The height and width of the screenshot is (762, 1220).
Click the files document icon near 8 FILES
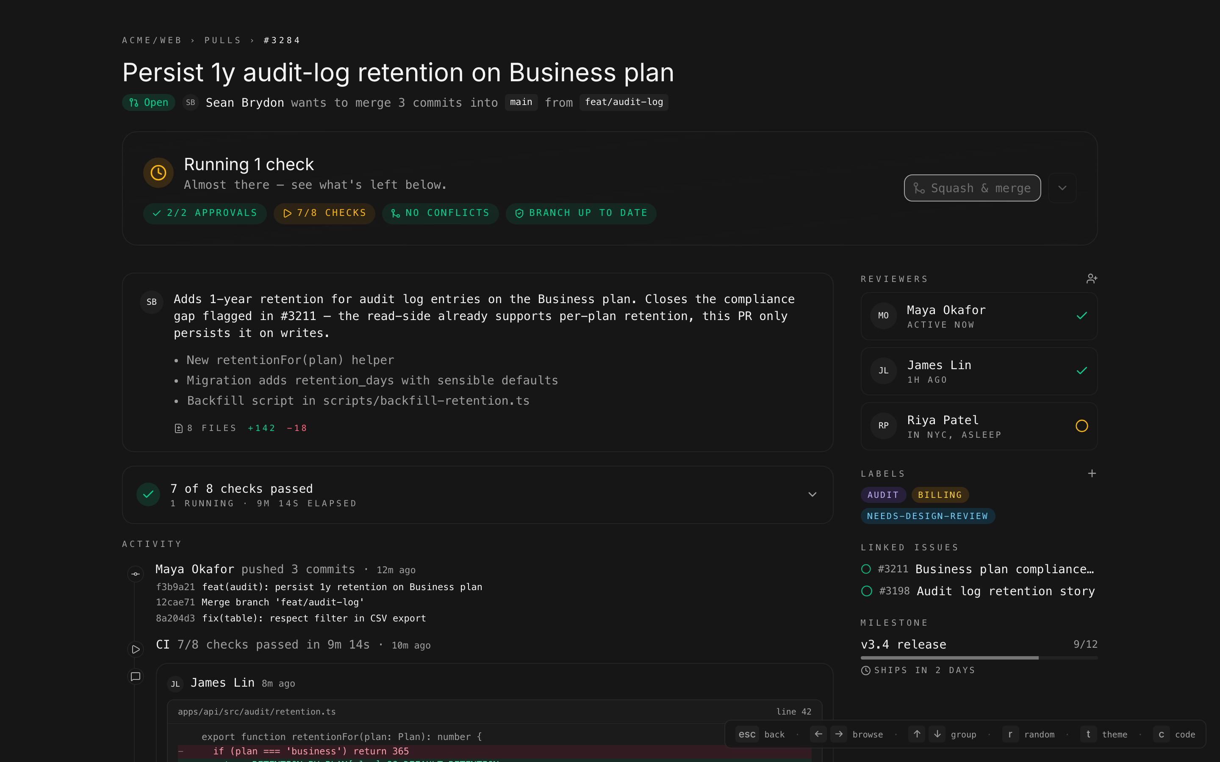point(178,428)
